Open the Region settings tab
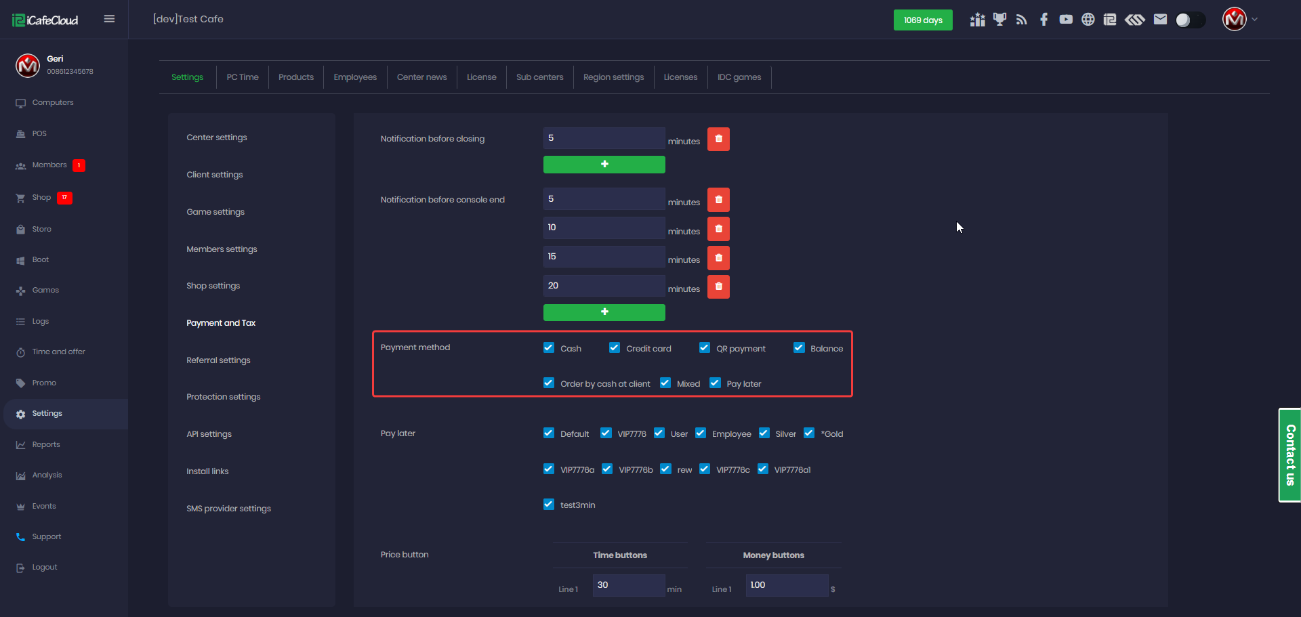 click(x=613, y=77)
